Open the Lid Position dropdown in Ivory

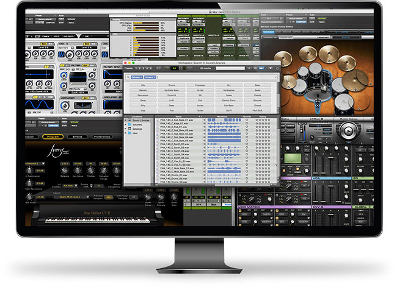pyautogui.click(x=69, y=186)
